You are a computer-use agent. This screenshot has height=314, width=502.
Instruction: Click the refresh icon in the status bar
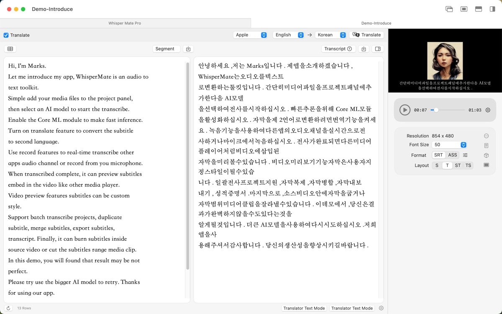coord(8,308)
